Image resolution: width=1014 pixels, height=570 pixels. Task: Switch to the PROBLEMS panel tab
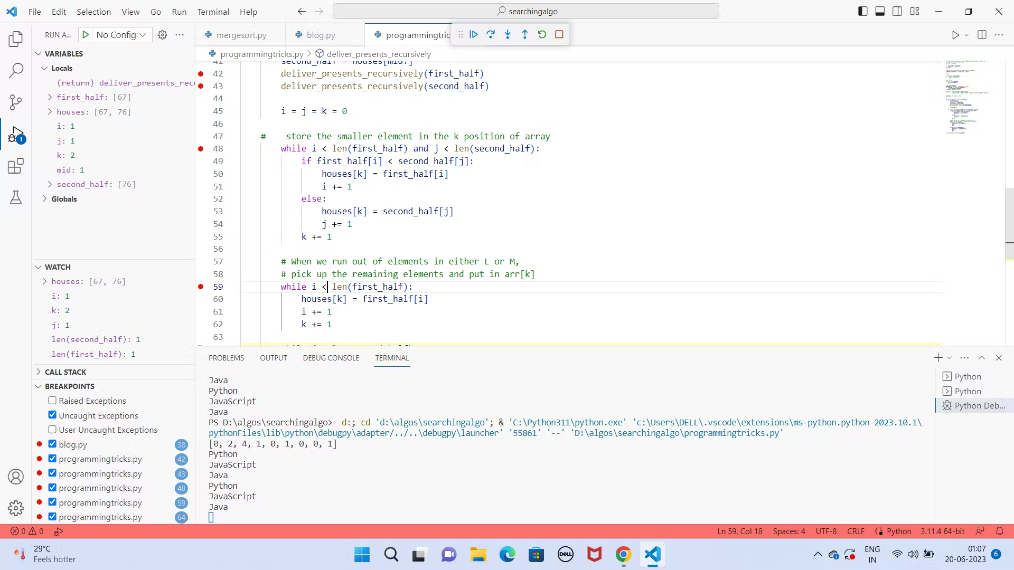pos(226,358)
